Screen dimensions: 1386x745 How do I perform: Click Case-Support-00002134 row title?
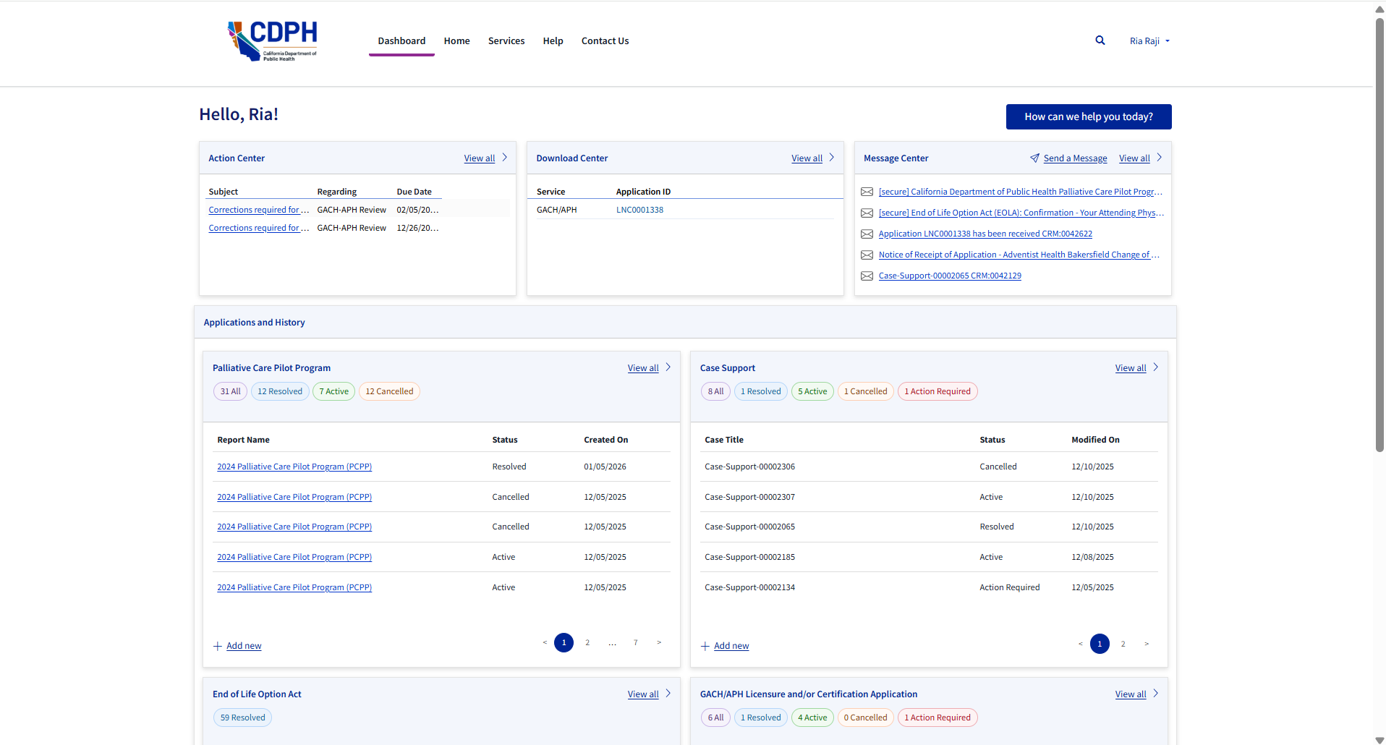coord(749,587)
